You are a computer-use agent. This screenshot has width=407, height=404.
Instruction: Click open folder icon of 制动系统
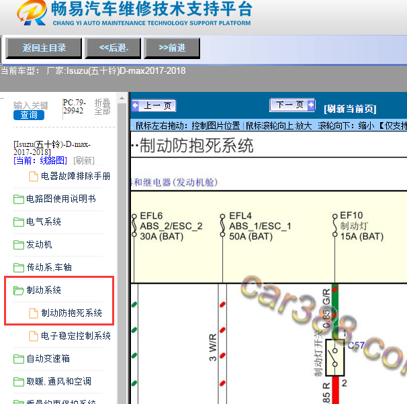[18, 291]
